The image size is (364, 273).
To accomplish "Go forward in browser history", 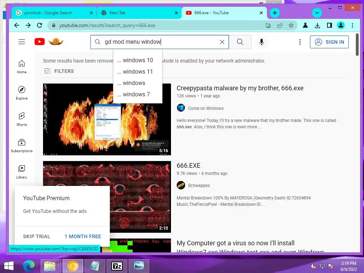I will (x=28, y=25).
